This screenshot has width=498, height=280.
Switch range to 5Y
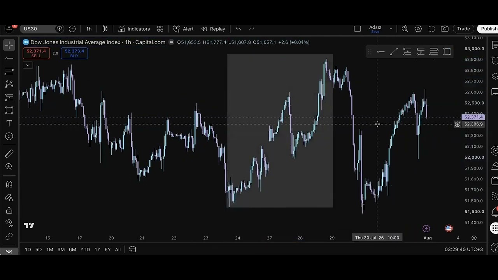(x=107, y=250)
